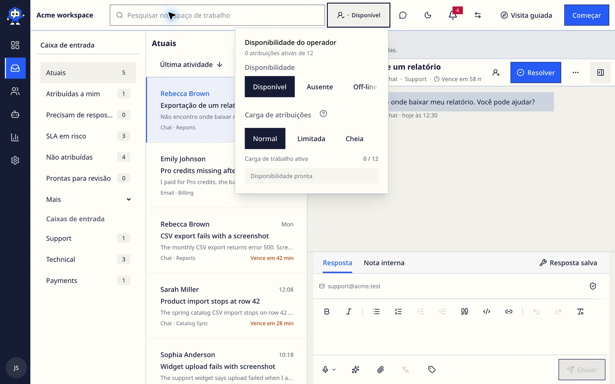
Task: Apply italic formatting in reply editor
Action: pyautogui.click(x=349, y=312)
